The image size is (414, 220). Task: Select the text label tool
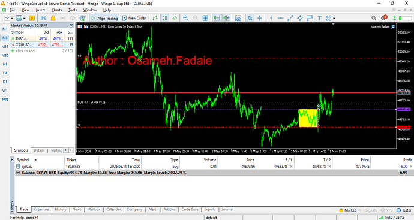pyautogui.click(x=319, y=18)
